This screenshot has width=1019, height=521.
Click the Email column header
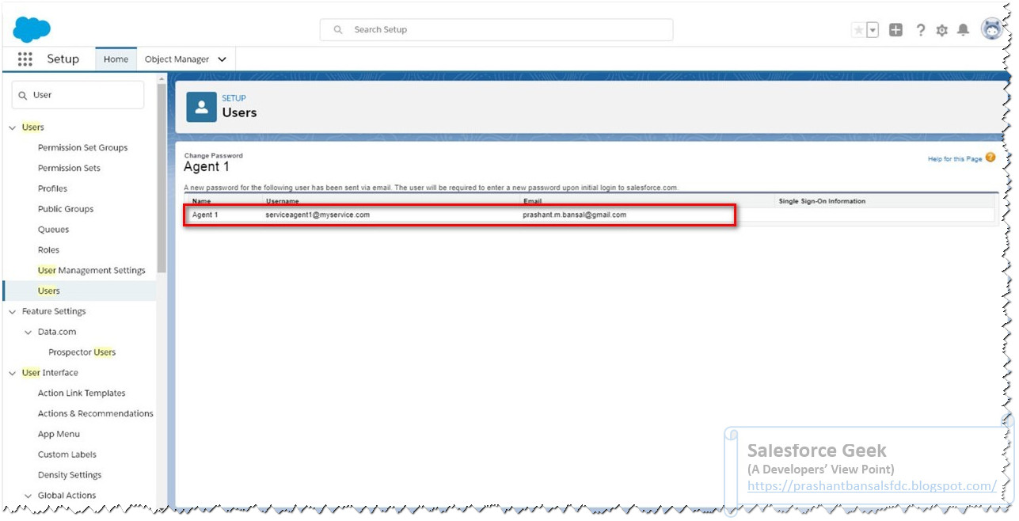[x=532, y=201]
